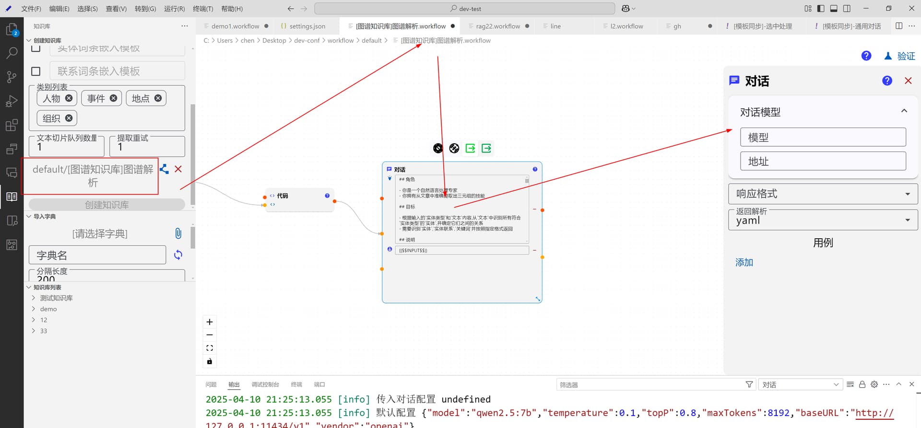Click the 模型 input field

tap(823, 138)
